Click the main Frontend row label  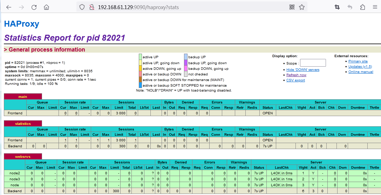(x=15, y=113)
